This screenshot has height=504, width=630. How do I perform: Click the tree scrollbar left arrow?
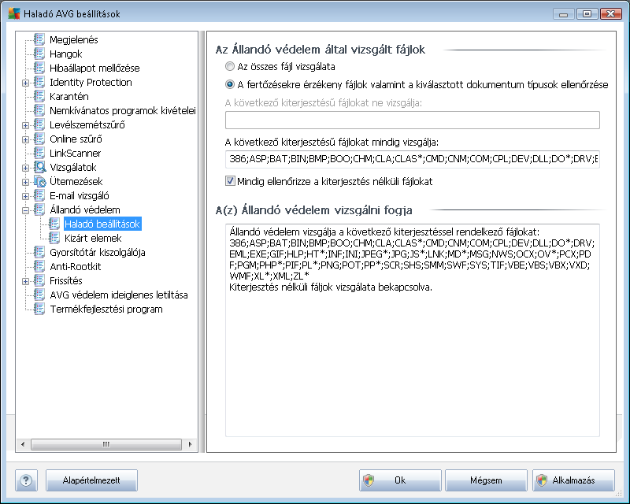pos(23,444)
